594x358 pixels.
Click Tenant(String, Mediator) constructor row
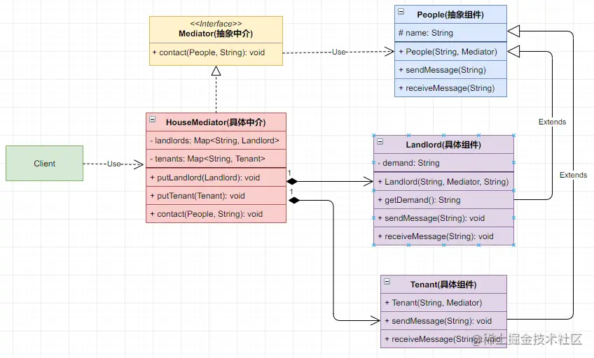point(443,303)
